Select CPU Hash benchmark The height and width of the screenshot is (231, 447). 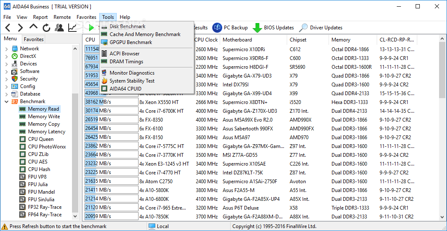39,169
